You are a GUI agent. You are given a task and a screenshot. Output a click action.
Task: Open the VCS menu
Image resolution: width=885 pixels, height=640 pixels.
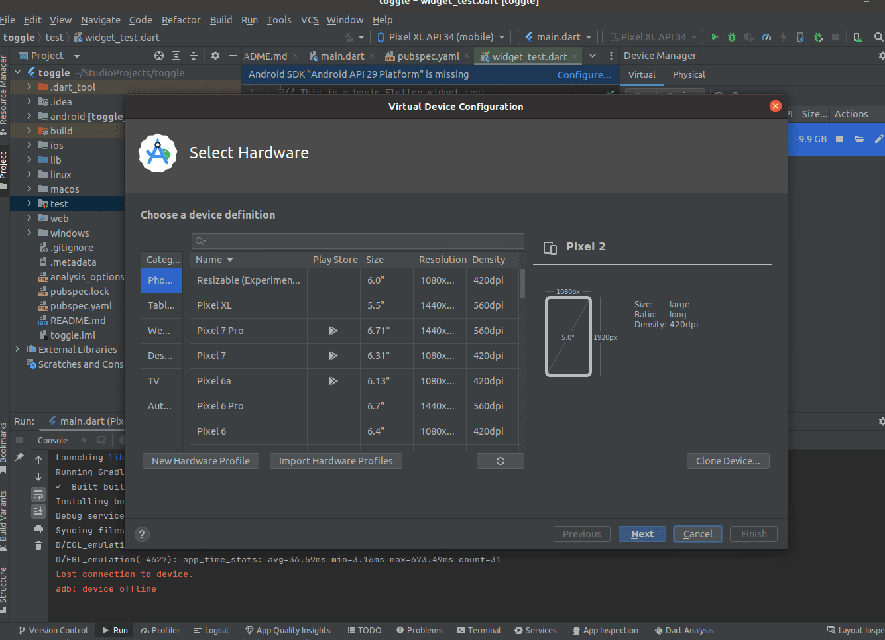pos(310,20)
